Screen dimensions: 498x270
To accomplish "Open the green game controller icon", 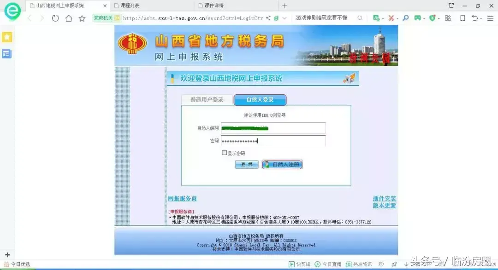I will click(x=417, y=18).
